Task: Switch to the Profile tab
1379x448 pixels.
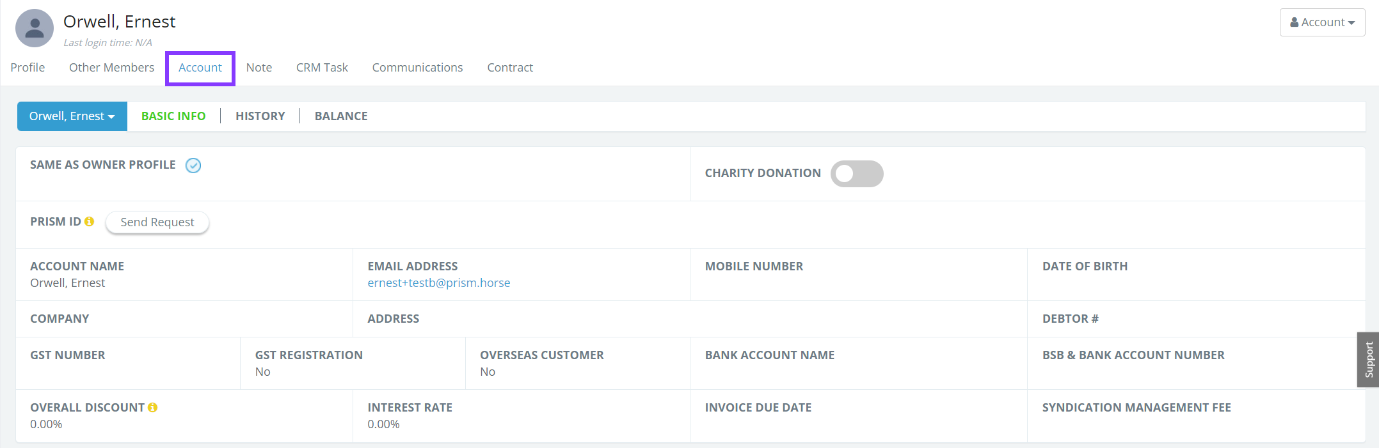Action: click(28, 68)
